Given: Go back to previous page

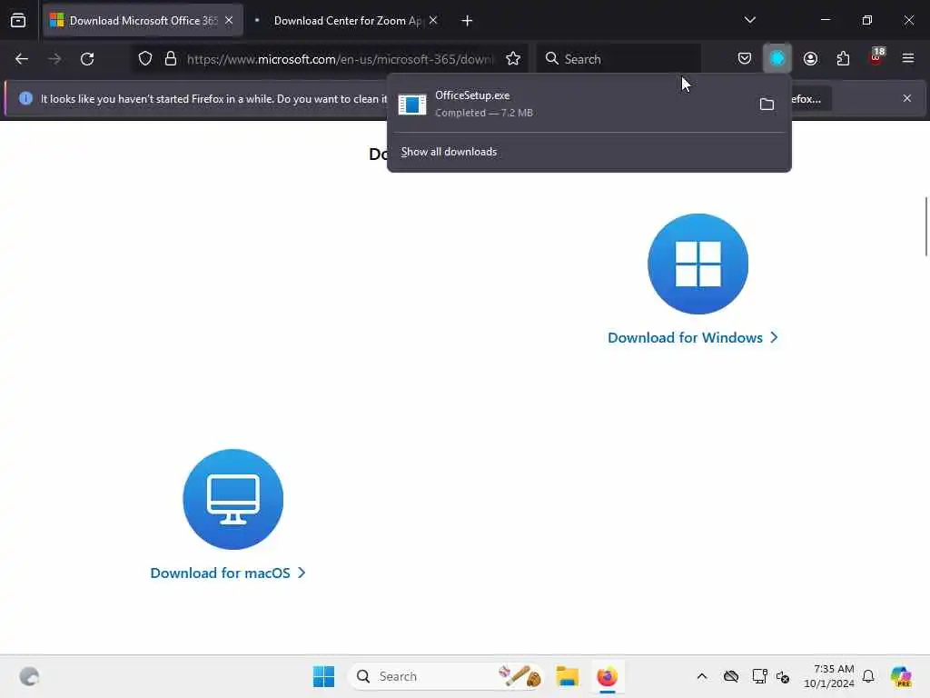Looking at the screenshot, I should [x=22, y=59].
